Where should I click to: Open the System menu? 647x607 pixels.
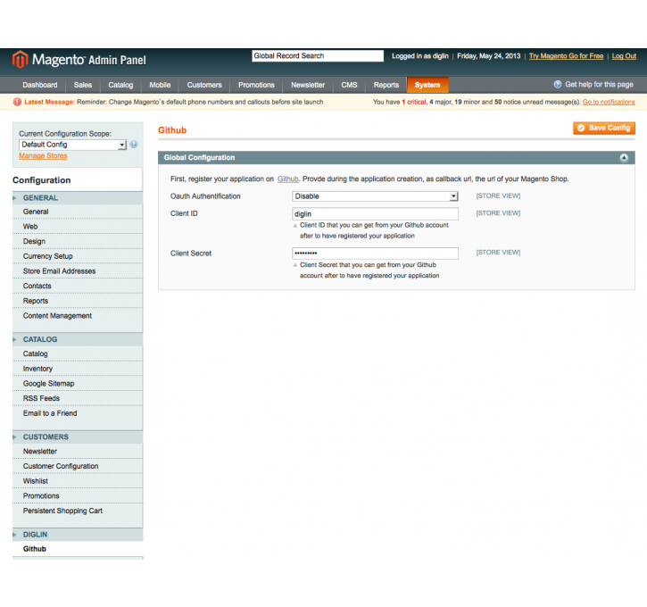coord(427,85)
